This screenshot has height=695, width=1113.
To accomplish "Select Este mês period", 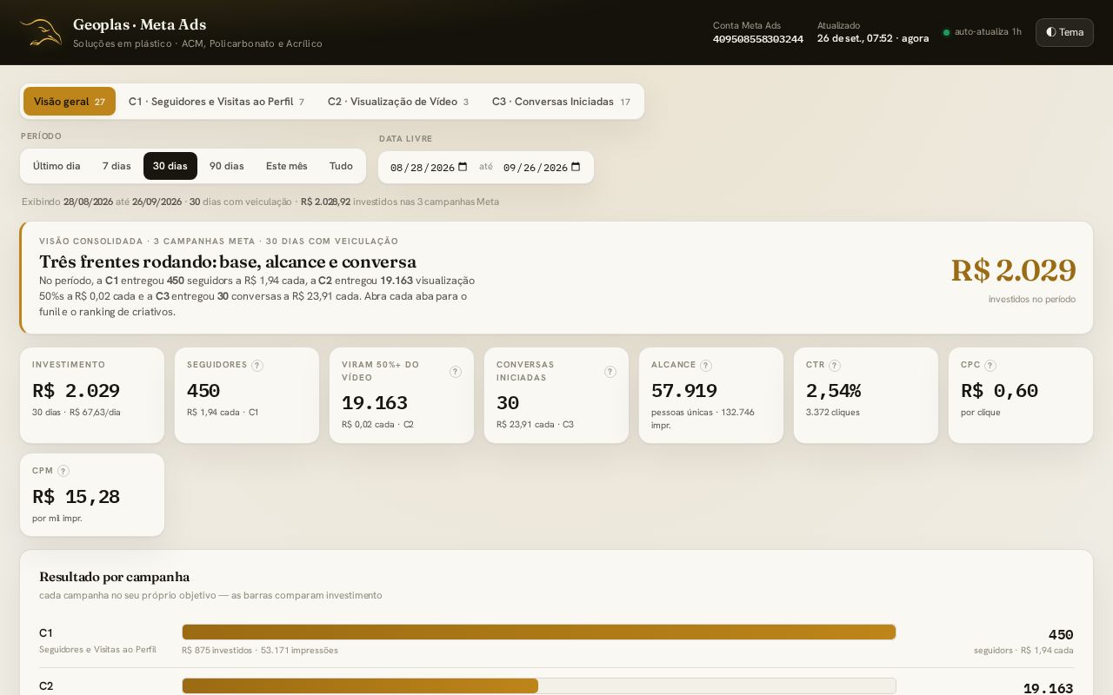I will tap(287, 166).
